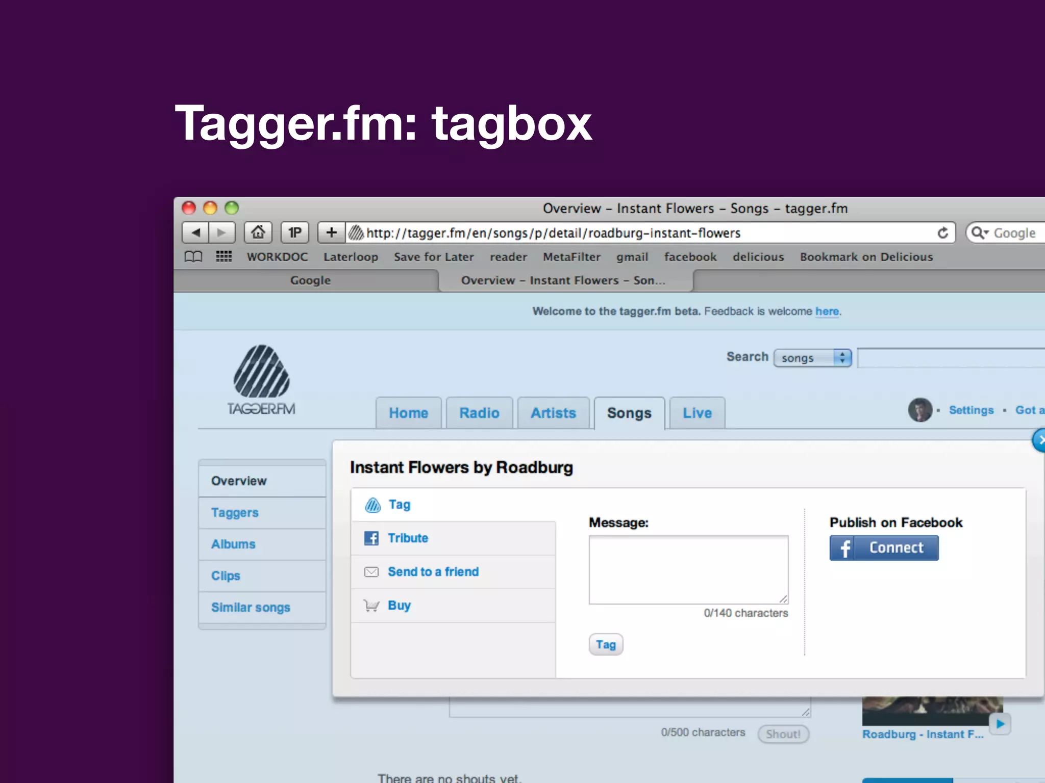The image size is (1045, 783).
Task: Click the user avatar picture
Action: pyautogui.click(x=920, y=410)
